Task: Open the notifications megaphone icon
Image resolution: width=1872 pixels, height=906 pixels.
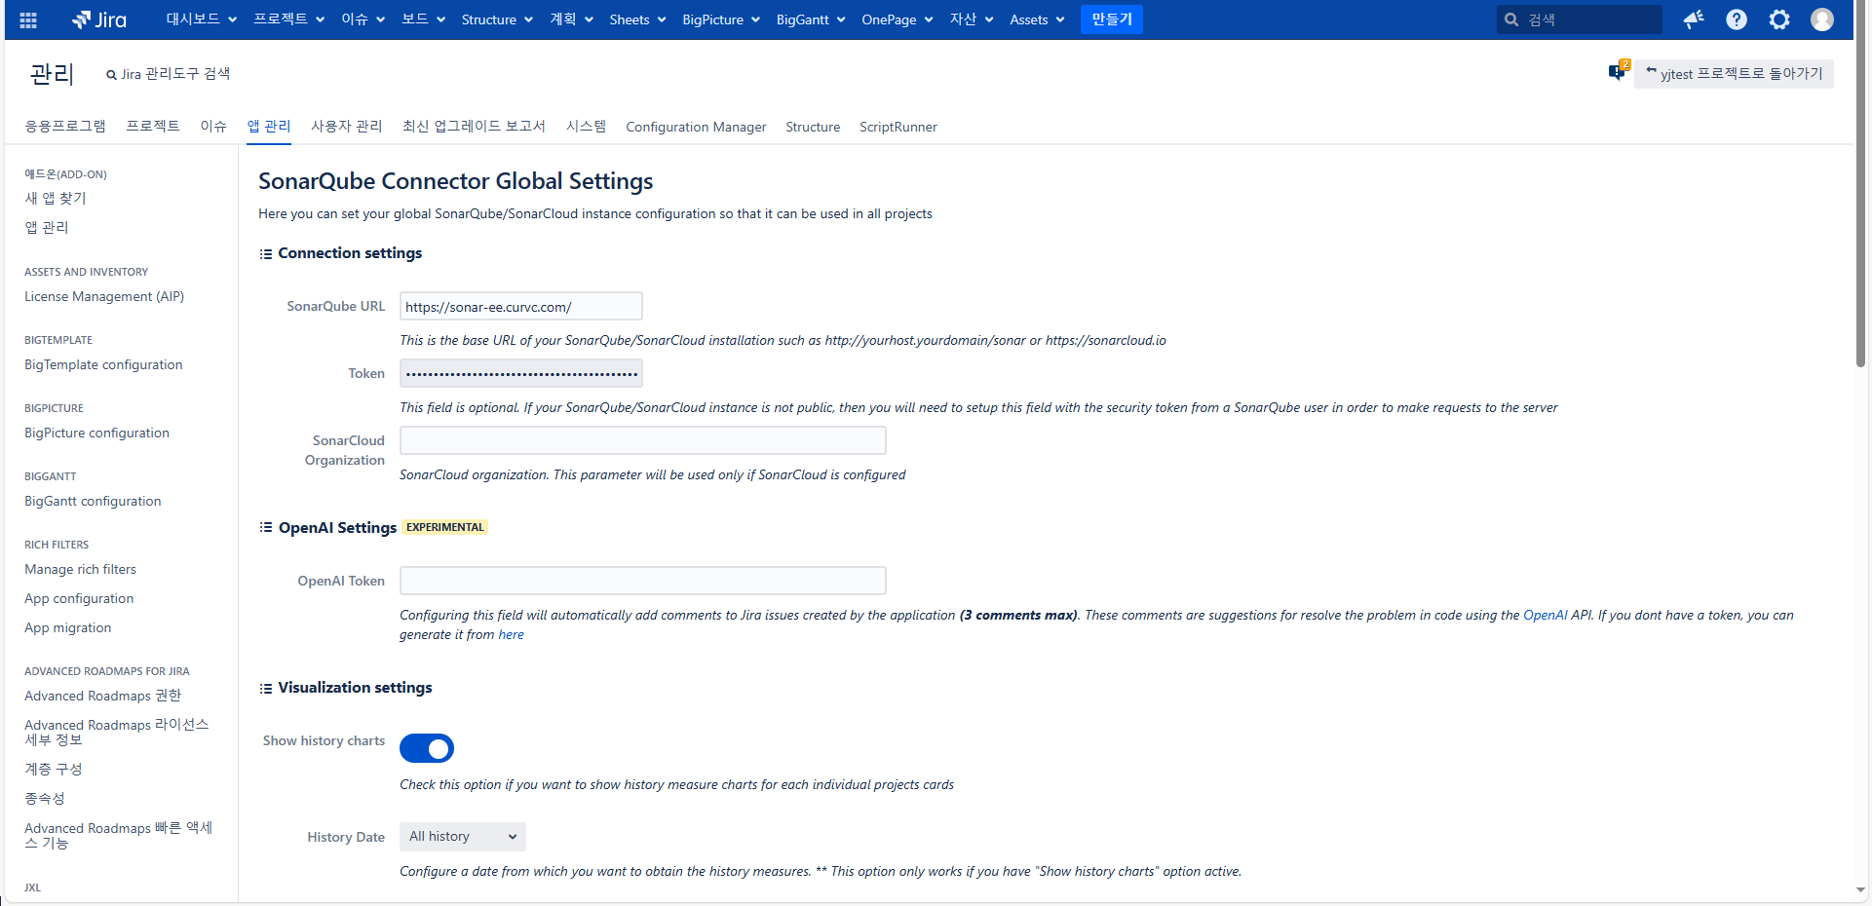Action: pos(1694,19)
